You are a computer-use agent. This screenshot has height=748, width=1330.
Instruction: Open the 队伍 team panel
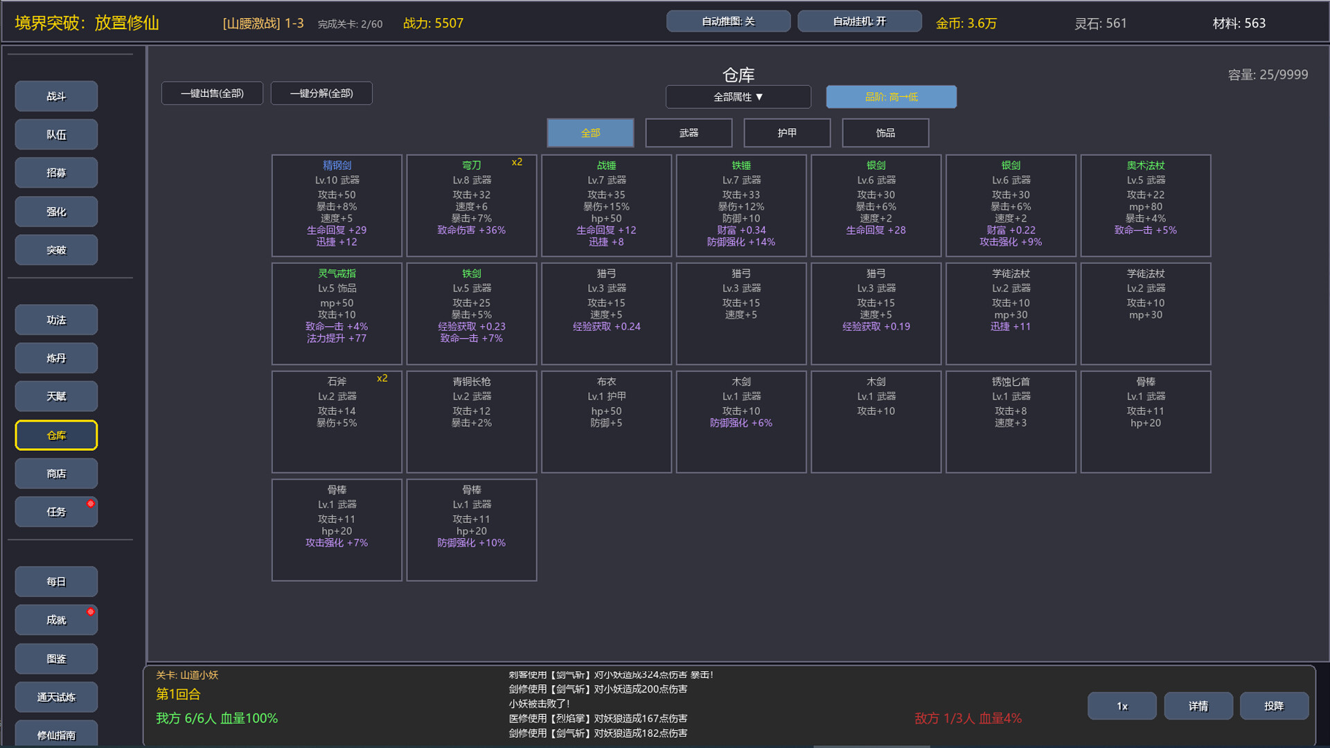(55, 134)
